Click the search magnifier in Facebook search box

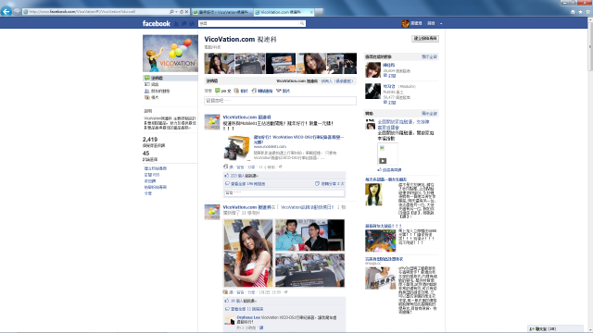click(302, 23)
